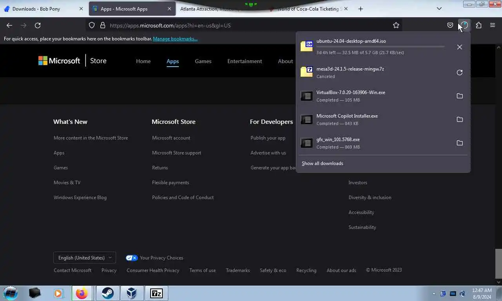Show VirtualBox installer in folder
The width and height of the screenshot is (502, 301).
click(x=460, y=96)
